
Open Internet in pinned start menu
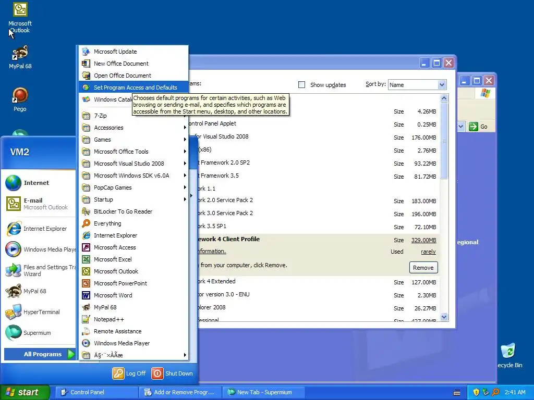pyautogui.click(x=38, y=183)
